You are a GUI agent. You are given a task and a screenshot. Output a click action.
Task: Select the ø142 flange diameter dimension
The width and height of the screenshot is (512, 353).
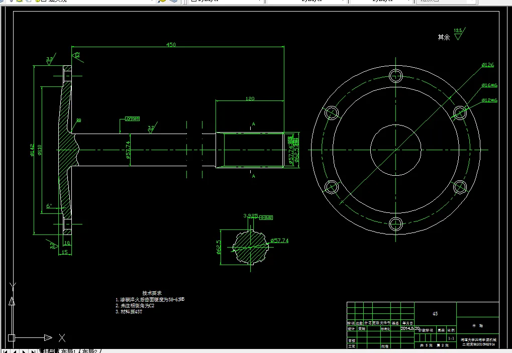click(32, 150)
